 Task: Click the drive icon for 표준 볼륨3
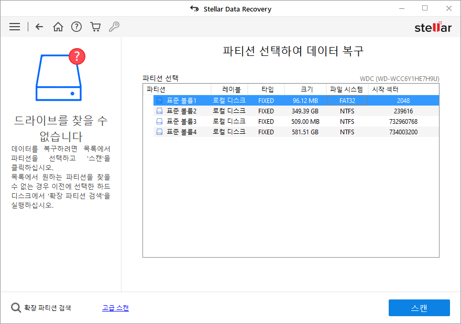(159, 121)
